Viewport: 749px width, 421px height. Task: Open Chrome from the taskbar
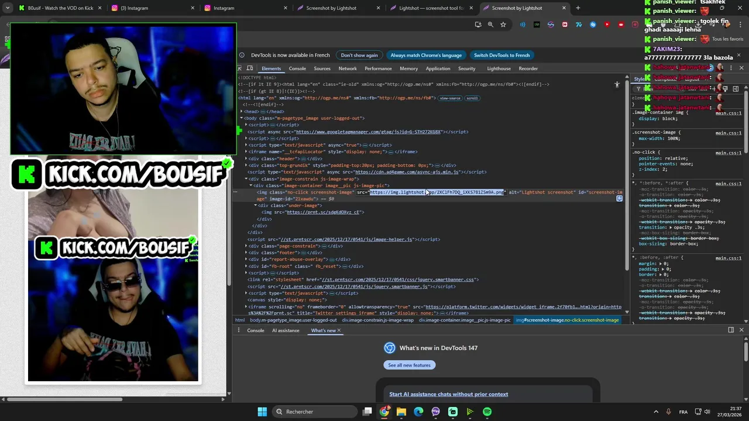(384, 412)
